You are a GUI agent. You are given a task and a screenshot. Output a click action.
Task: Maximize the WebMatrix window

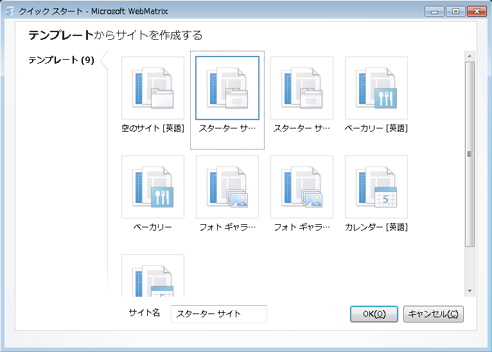point(455,12)
